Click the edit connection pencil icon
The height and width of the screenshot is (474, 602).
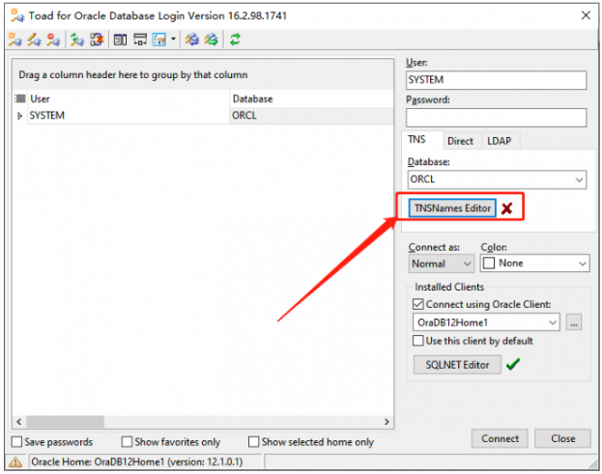(x=35, y=40)
